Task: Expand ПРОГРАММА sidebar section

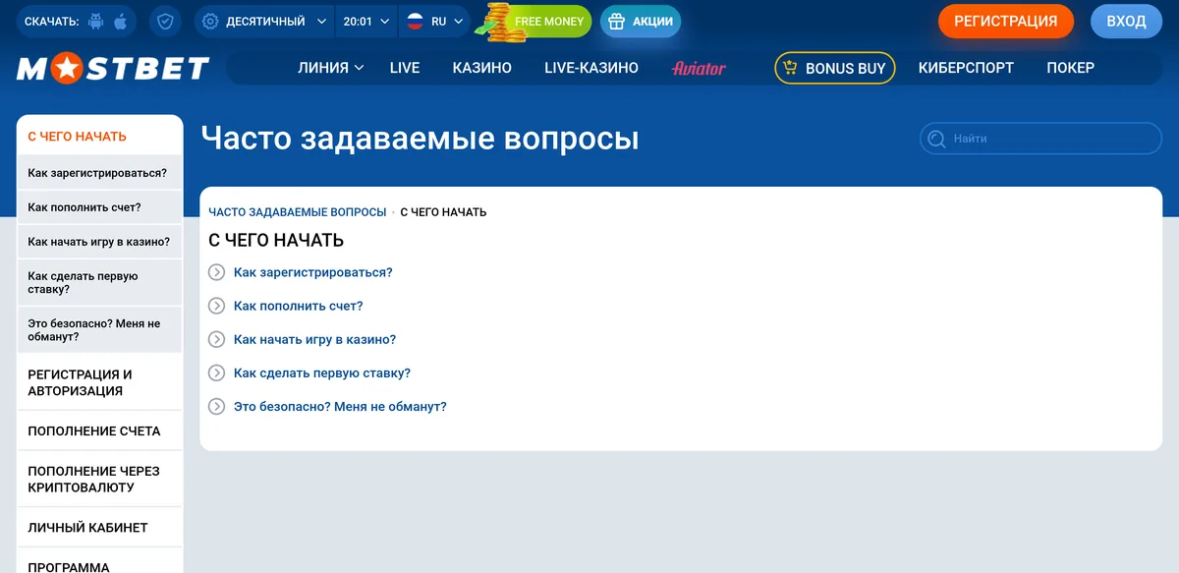Action: pyautogui.click(x=100, y=561)
